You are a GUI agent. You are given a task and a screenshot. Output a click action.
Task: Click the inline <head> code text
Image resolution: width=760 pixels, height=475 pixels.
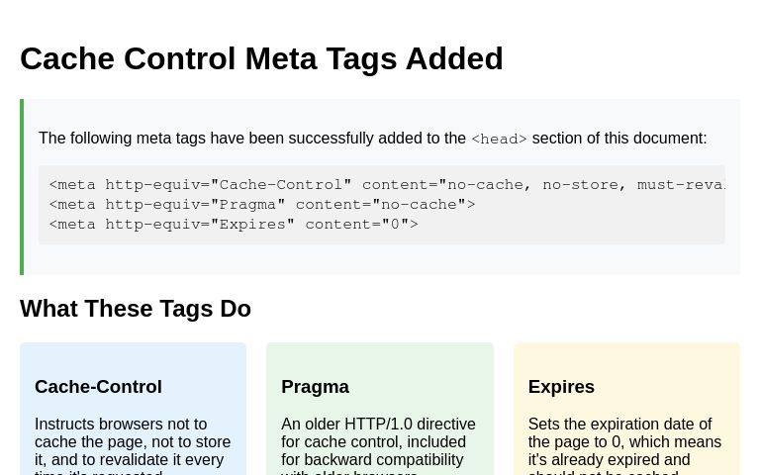click(499, 140)
